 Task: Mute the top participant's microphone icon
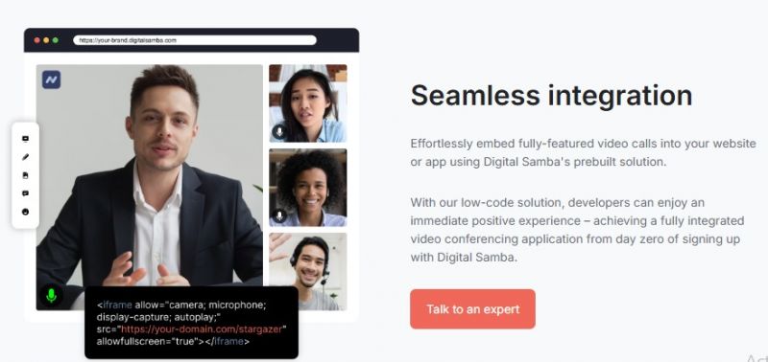click(279, 131)
